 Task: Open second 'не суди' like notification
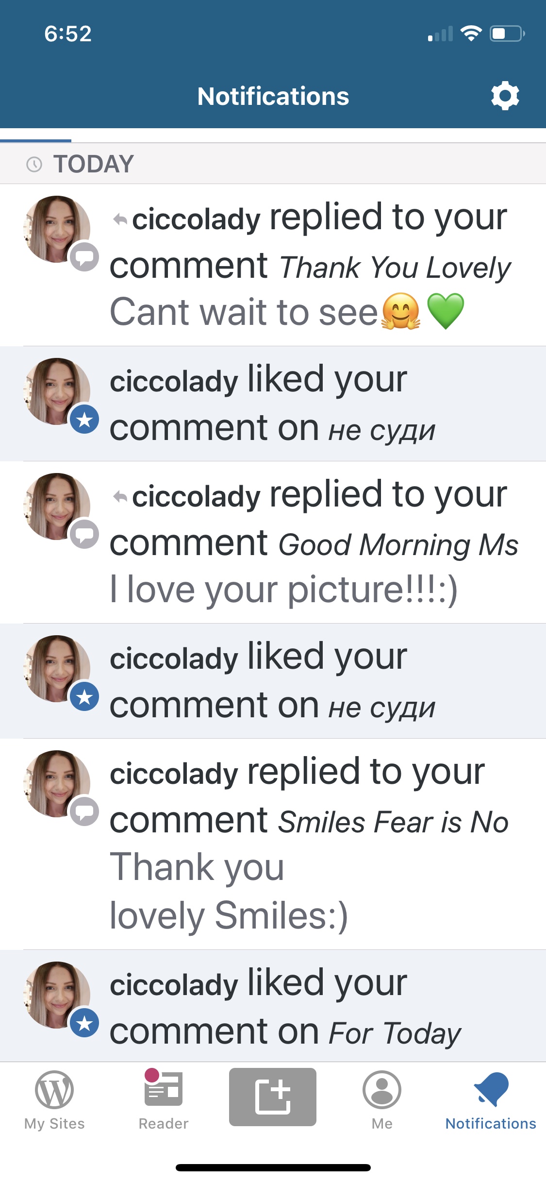273,681
